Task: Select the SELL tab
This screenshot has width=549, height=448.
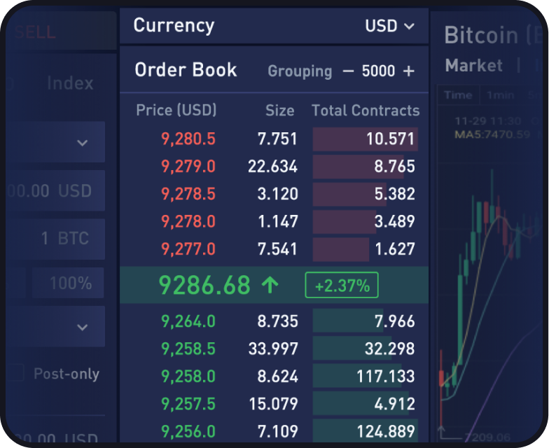Action: point(35,32)
